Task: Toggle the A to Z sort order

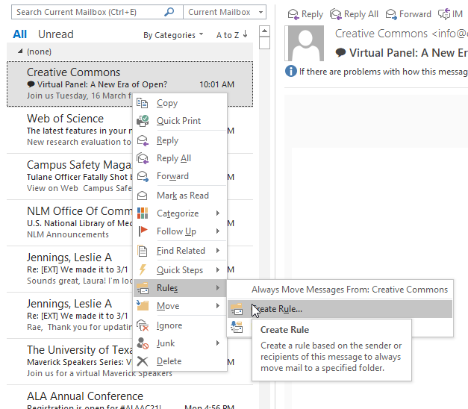Action: (232, 35)
